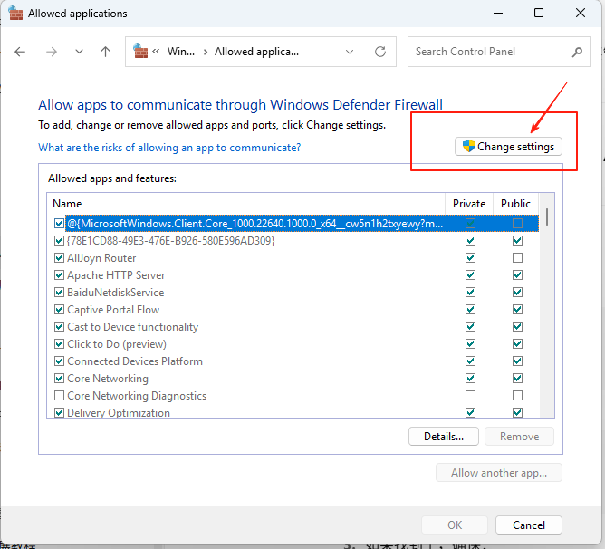Click the firewall icon in title bar
Screen dimensions: 605x549
(15, 13)
